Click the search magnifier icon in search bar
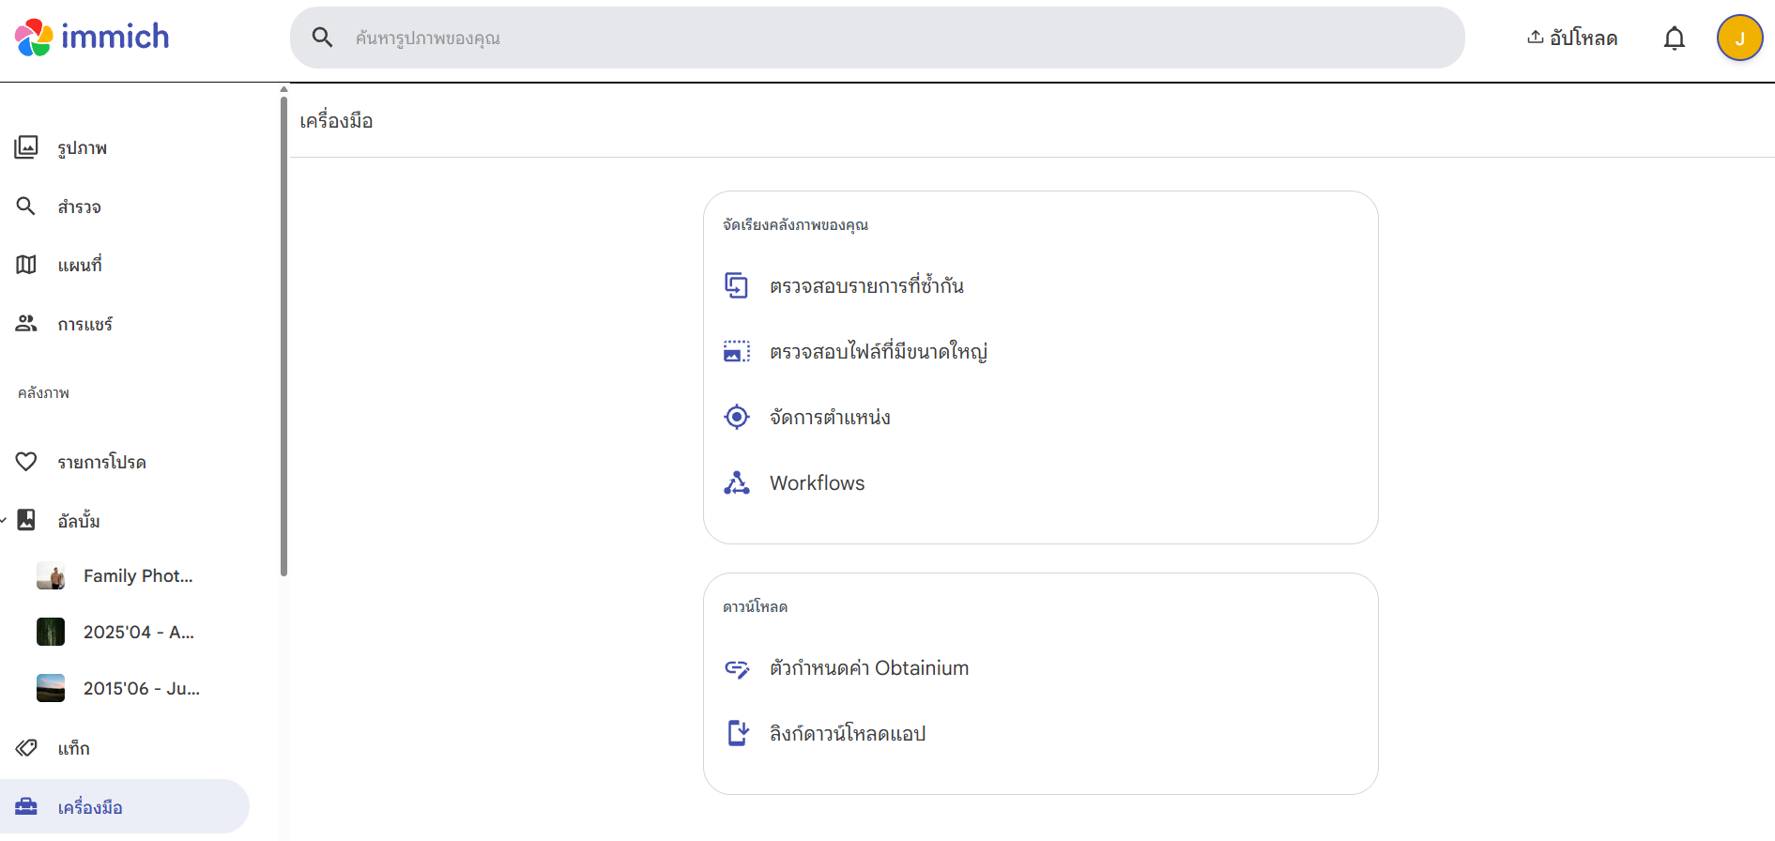The width and height of the screenshot is (1775, 841). [x=322, y=38]
